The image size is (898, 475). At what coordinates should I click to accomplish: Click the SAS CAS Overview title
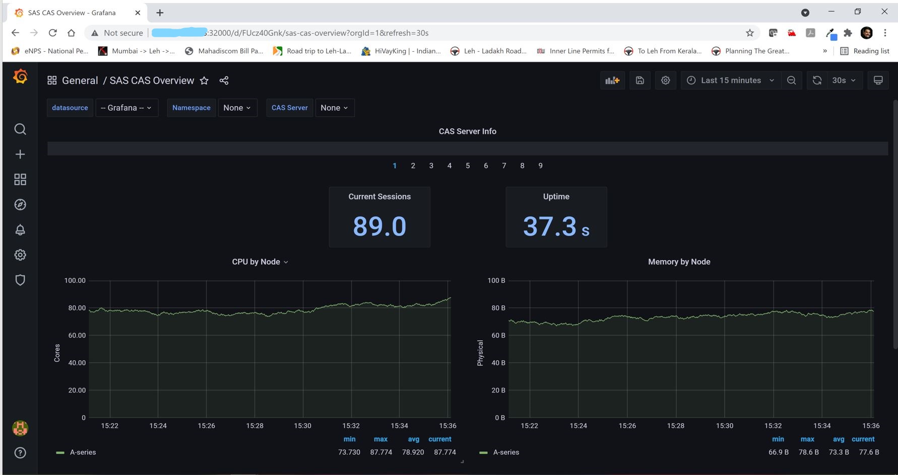(x=152, y=81)
